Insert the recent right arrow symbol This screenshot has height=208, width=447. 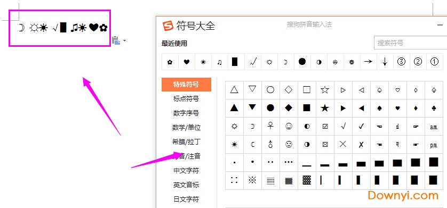click(x=368, y=62)
